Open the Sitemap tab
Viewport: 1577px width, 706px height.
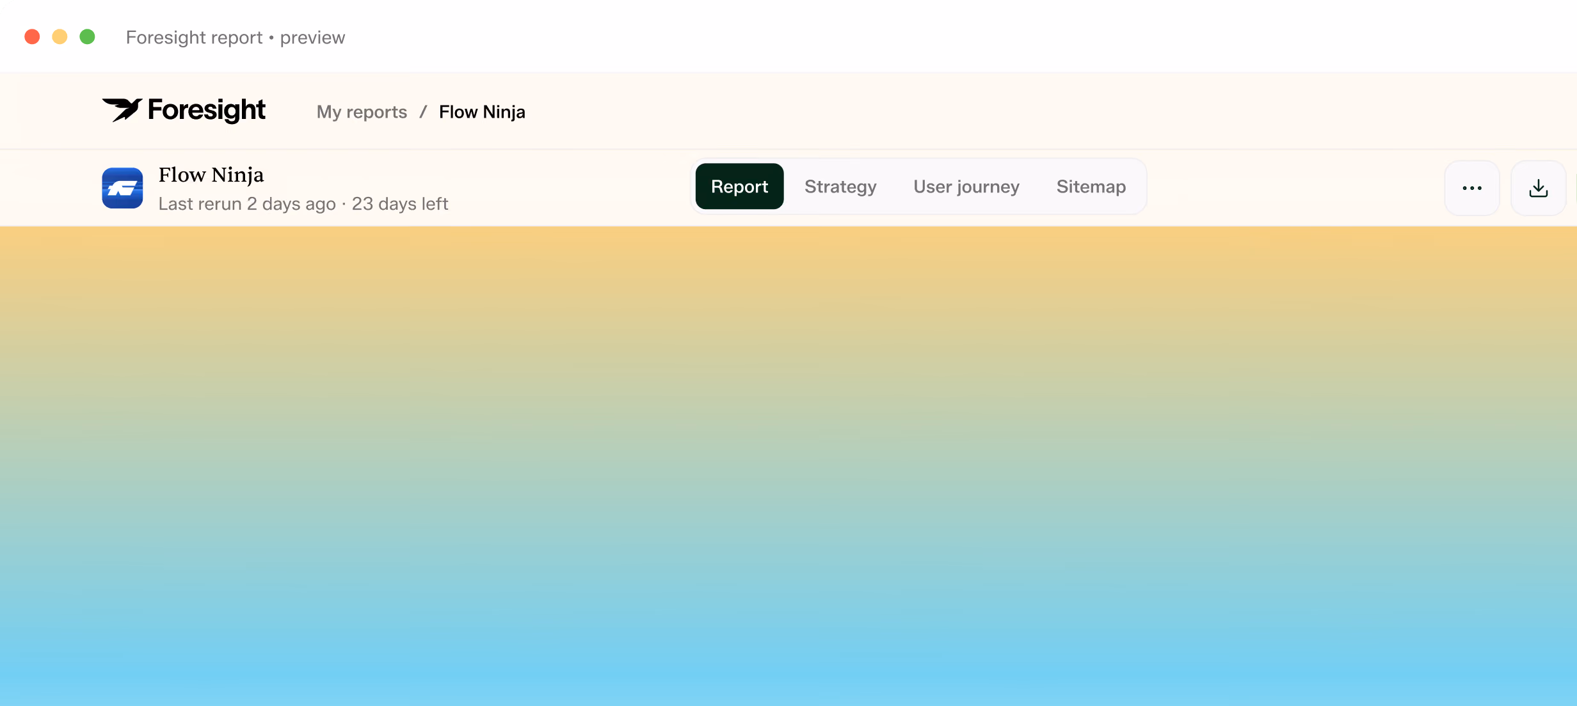(1091, 186)
